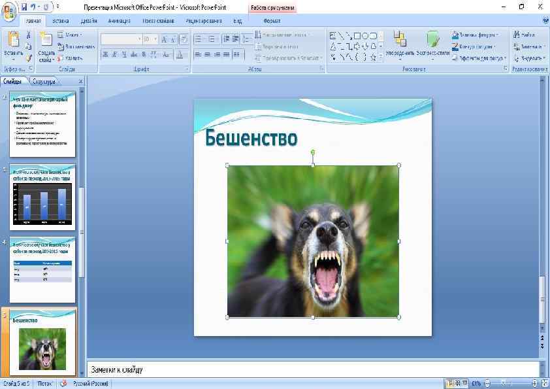Open the Заливка фигуры shape fill dropdown
Viewport: 550px width, 389px height.
(x=475, y=35)
